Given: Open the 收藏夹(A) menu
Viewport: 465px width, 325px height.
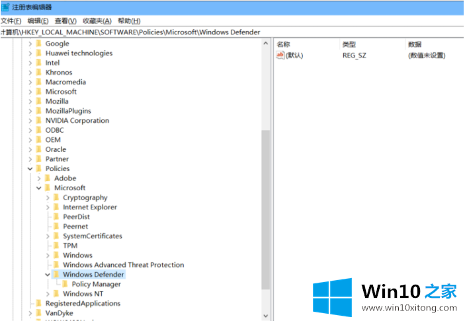Looking at the screenshot, I should point(97,21).
